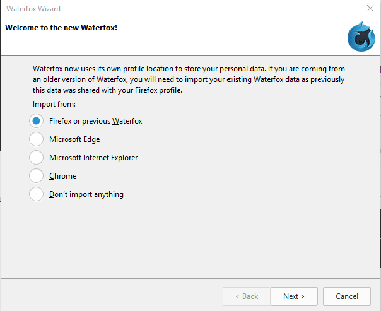Proceed with the Next > button
This screenshot has width=381, height=311.
(x=294, y=296)
